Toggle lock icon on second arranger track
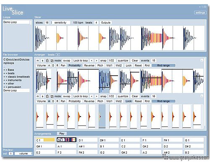The image size is (210, 162). pos(47,96)
